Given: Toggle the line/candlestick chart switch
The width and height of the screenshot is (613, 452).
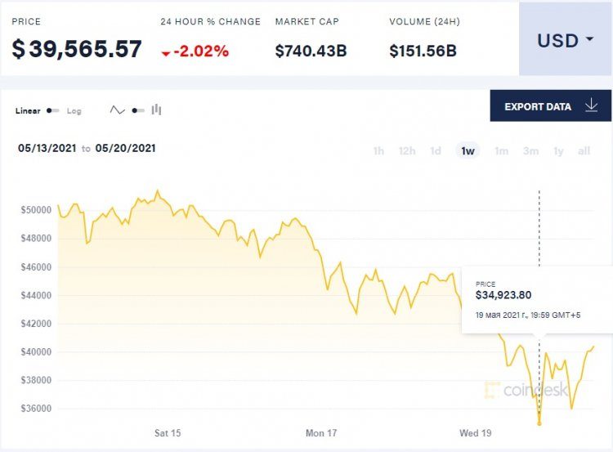Looking at the screenshot, I should [137, 110].
